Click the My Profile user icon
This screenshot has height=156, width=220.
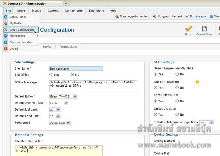(x=5, y=23)
